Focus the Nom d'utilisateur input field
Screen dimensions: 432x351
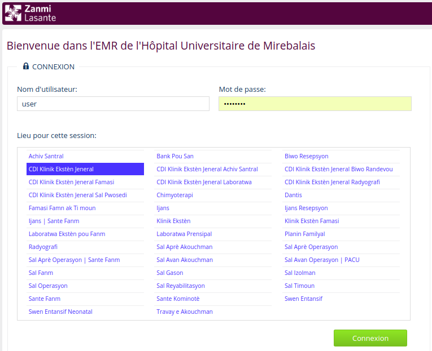[113, 104]
